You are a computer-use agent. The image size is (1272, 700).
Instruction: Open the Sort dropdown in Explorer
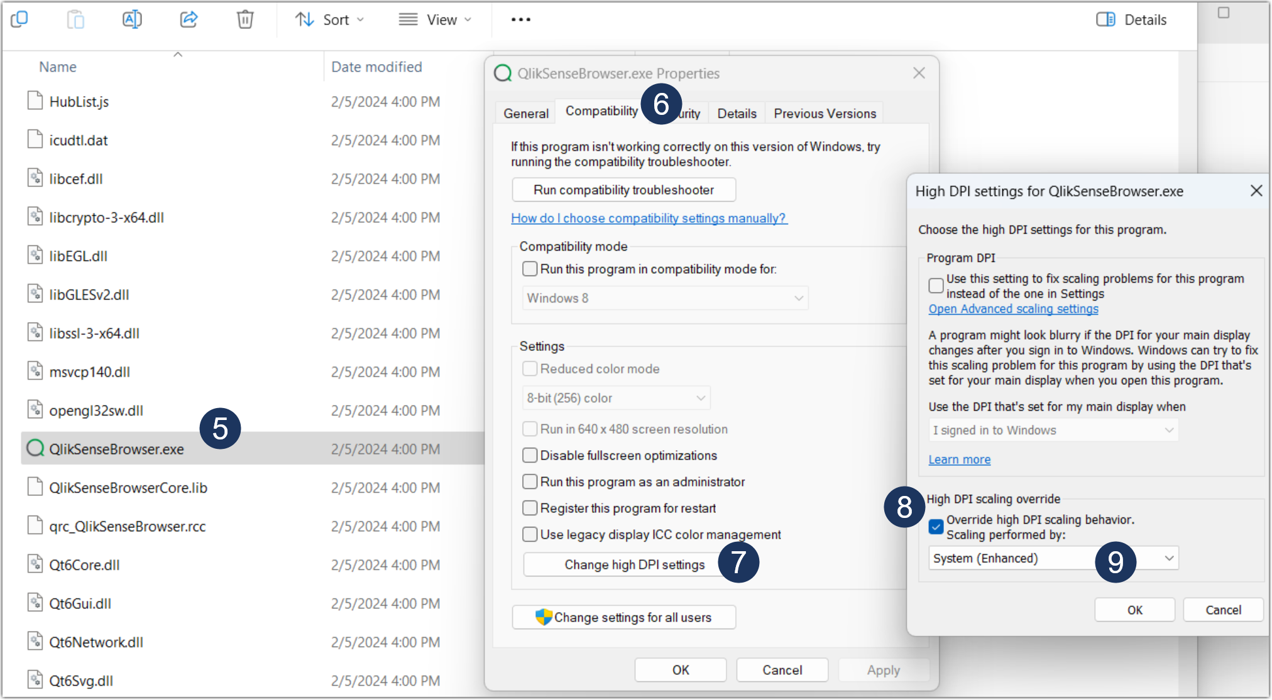tap(329, 19)
